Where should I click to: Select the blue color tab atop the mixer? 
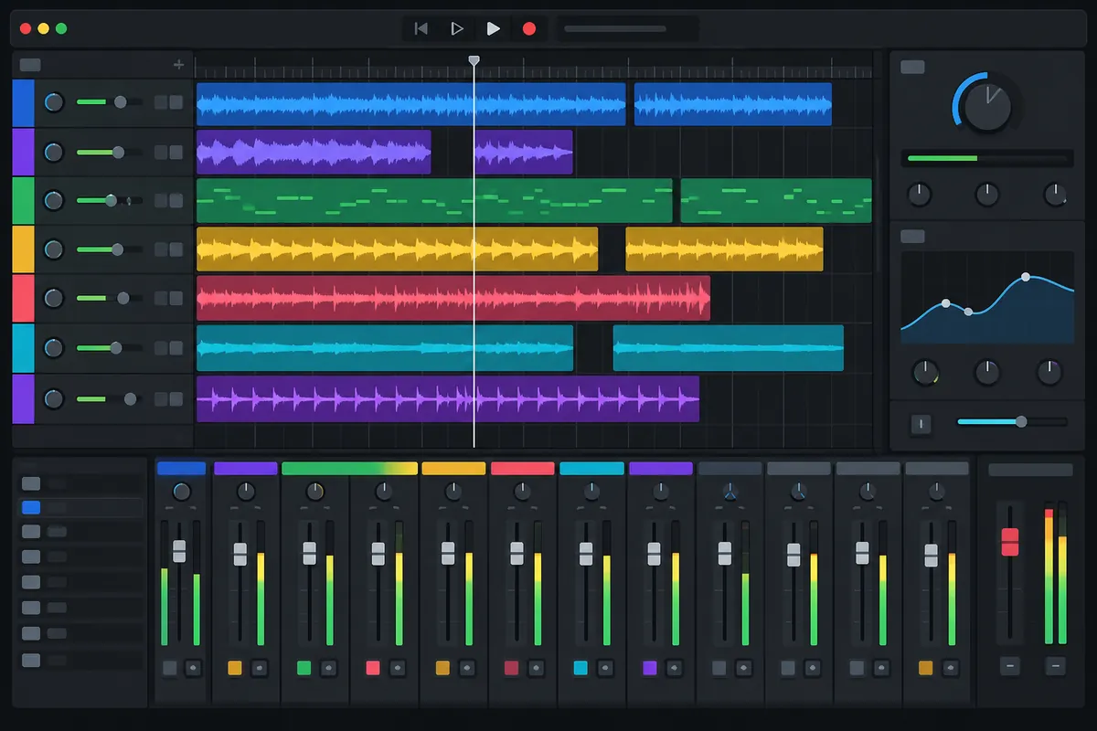point(181,469)
